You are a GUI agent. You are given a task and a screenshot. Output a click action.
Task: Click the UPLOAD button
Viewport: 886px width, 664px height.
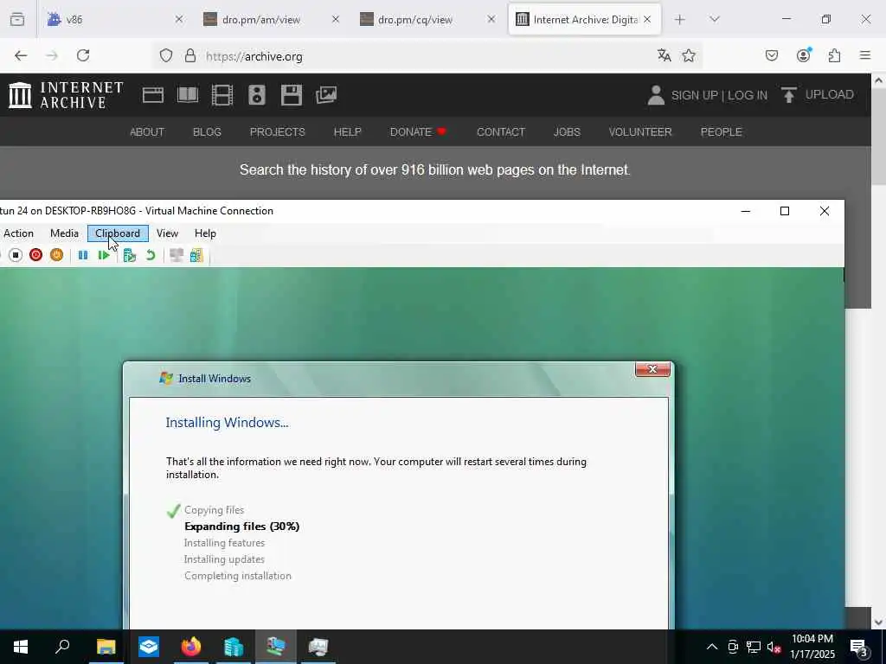[817, 95]
